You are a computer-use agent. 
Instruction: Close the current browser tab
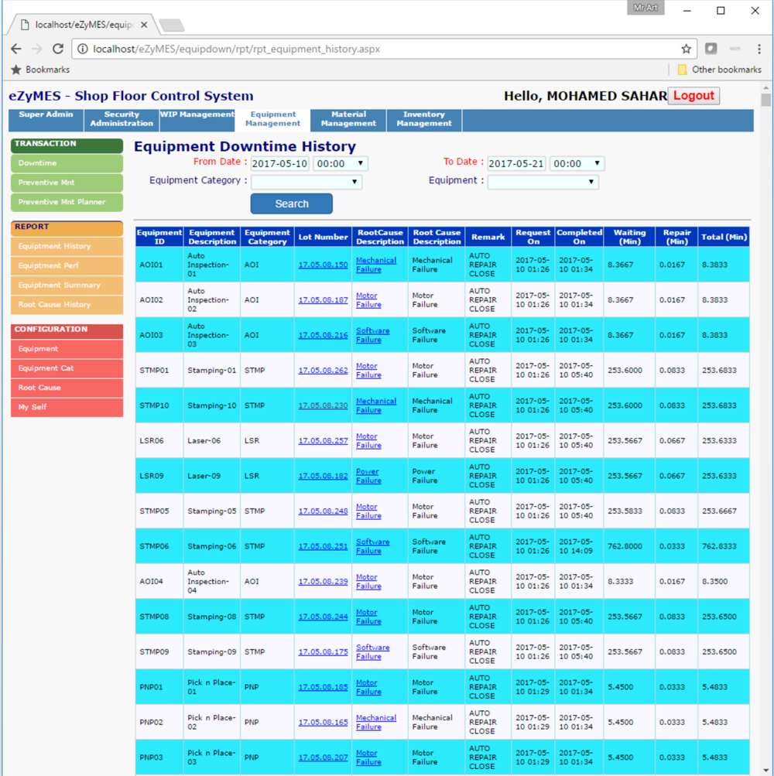tap(144, 25)
